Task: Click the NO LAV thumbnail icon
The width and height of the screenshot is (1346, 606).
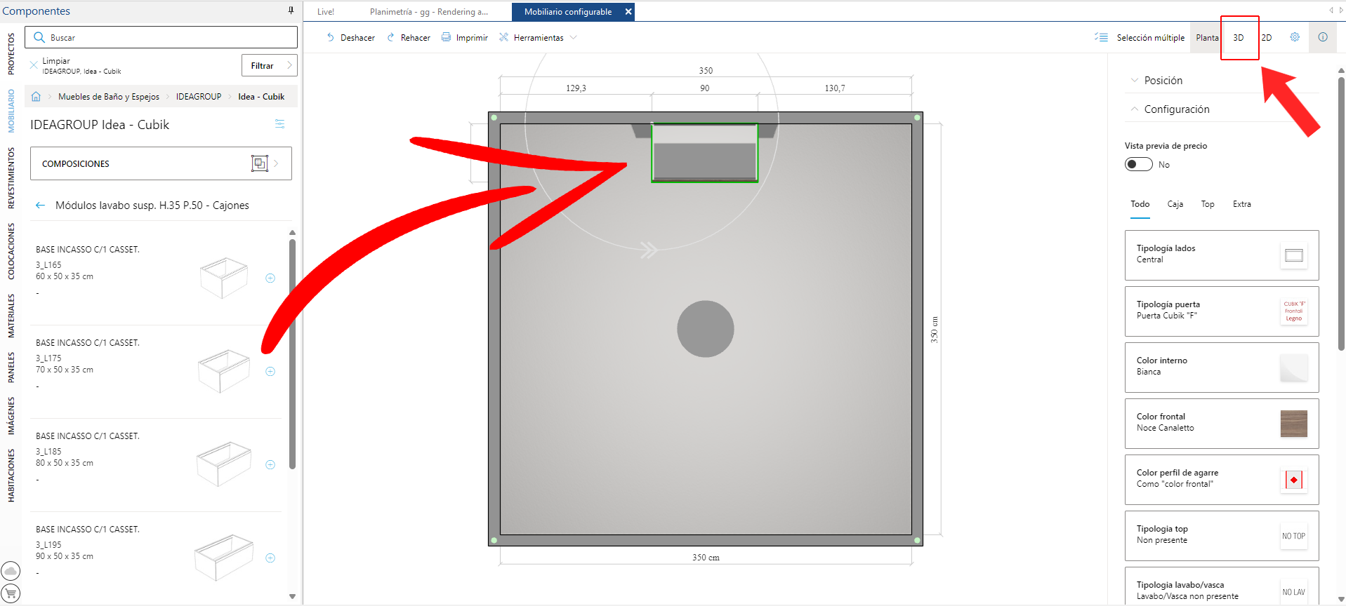Action: click(x=1294, y=592)
